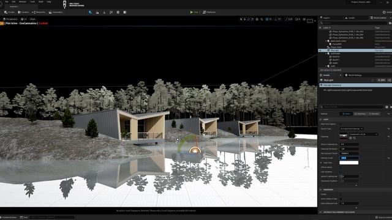Eject from piloted camera icon
Viewport: 392px width, 220px height.
pyautogui.click(x=2, y=23)
